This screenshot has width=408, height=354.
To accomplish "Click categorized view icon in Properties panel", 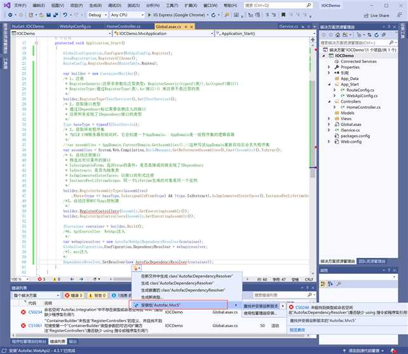I will (x=323, y=284).
